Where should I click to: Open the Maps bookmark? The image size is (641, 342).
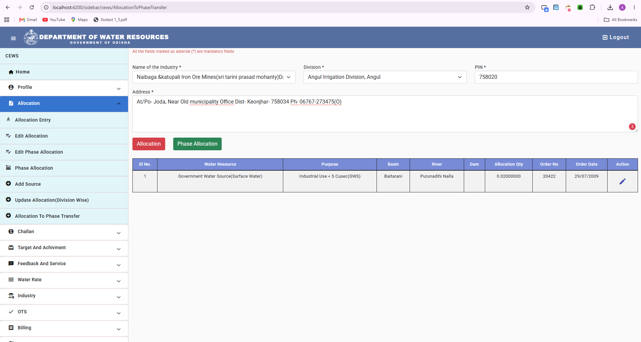coord(79,20)
